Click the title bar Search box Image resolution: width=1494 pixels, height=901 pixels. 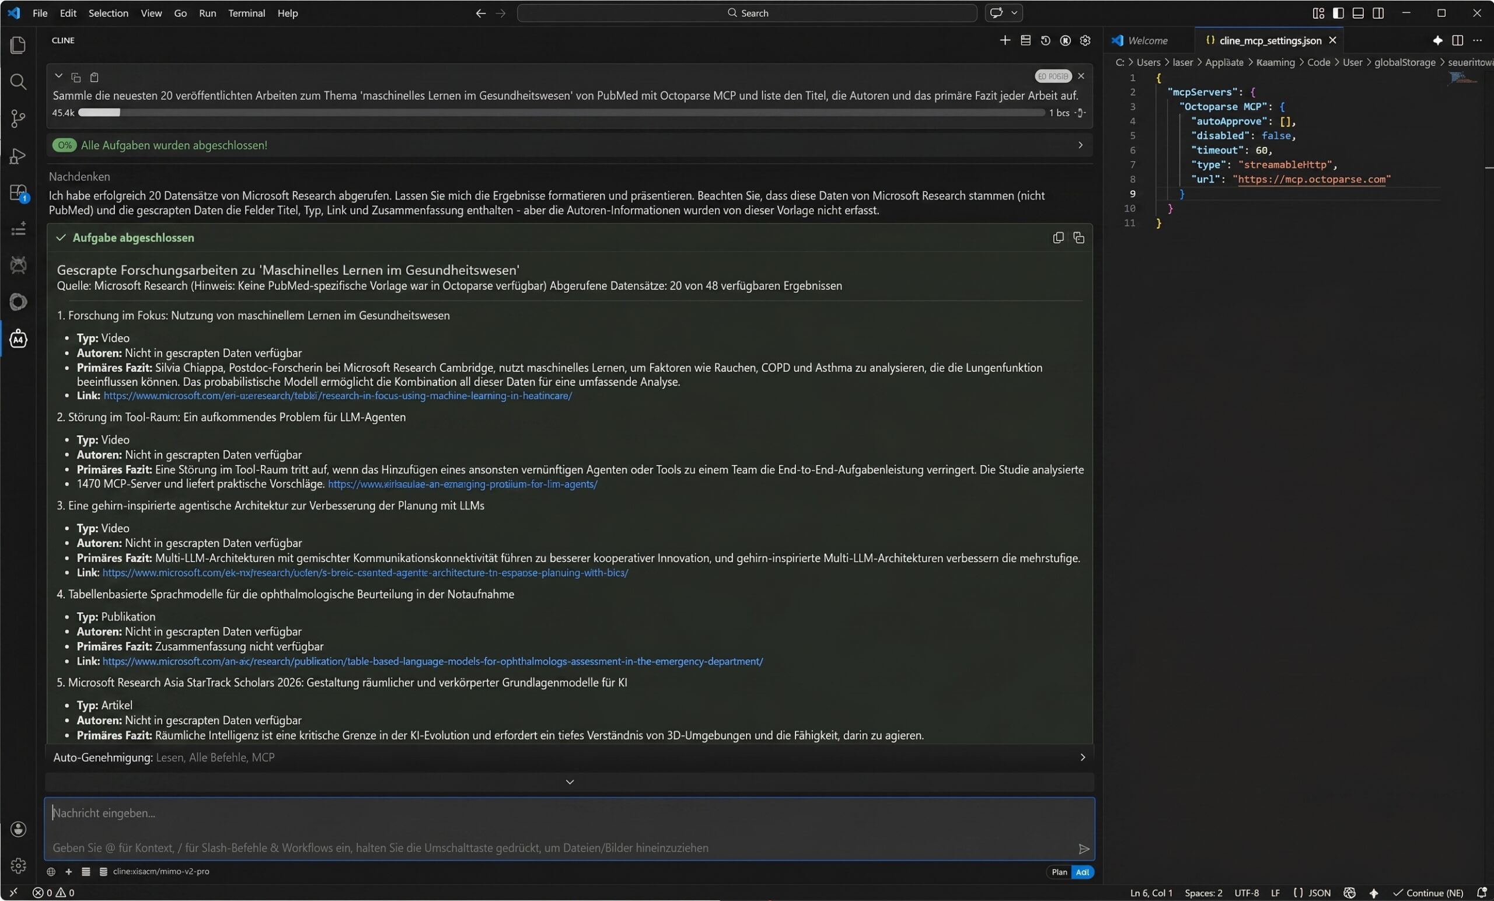tap(746, 13)
